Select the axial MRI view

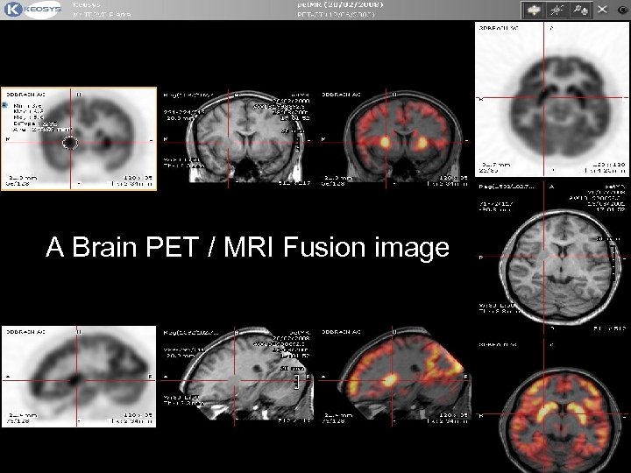pyautogui.click(x=552, y=258)
